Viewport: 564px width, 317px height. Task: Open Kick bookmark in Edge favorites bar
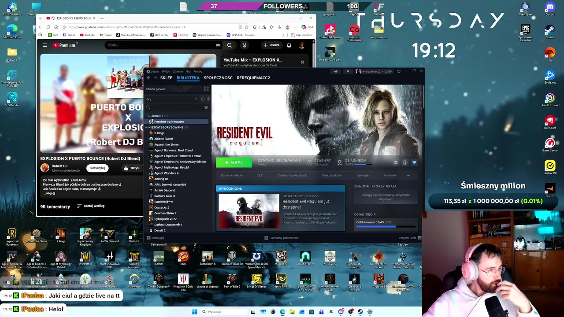[53, 35]
